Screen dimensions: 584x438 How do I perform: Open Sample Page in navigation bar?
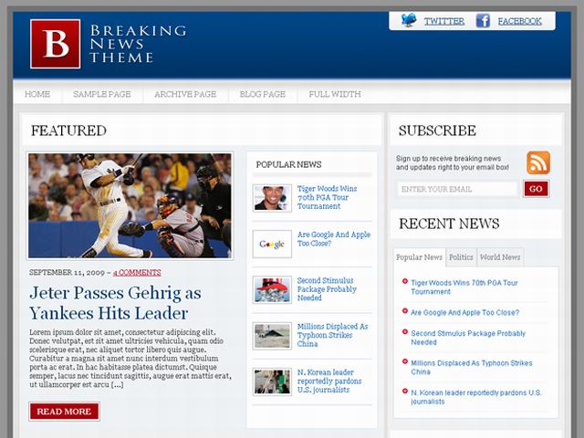point(102,94)
